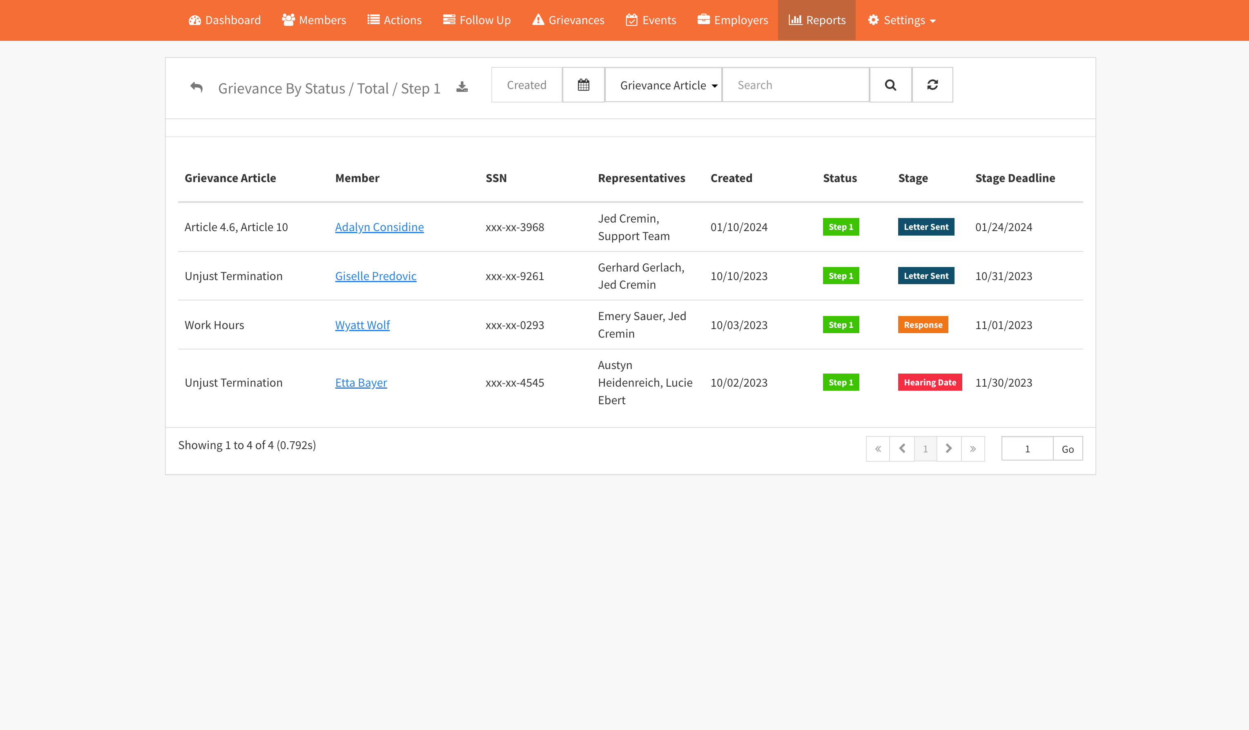Viewport: 1249px width, 730px height.
Task: Click Step 1 badge in Etta Bayer row
Action: tap(841, 383)
